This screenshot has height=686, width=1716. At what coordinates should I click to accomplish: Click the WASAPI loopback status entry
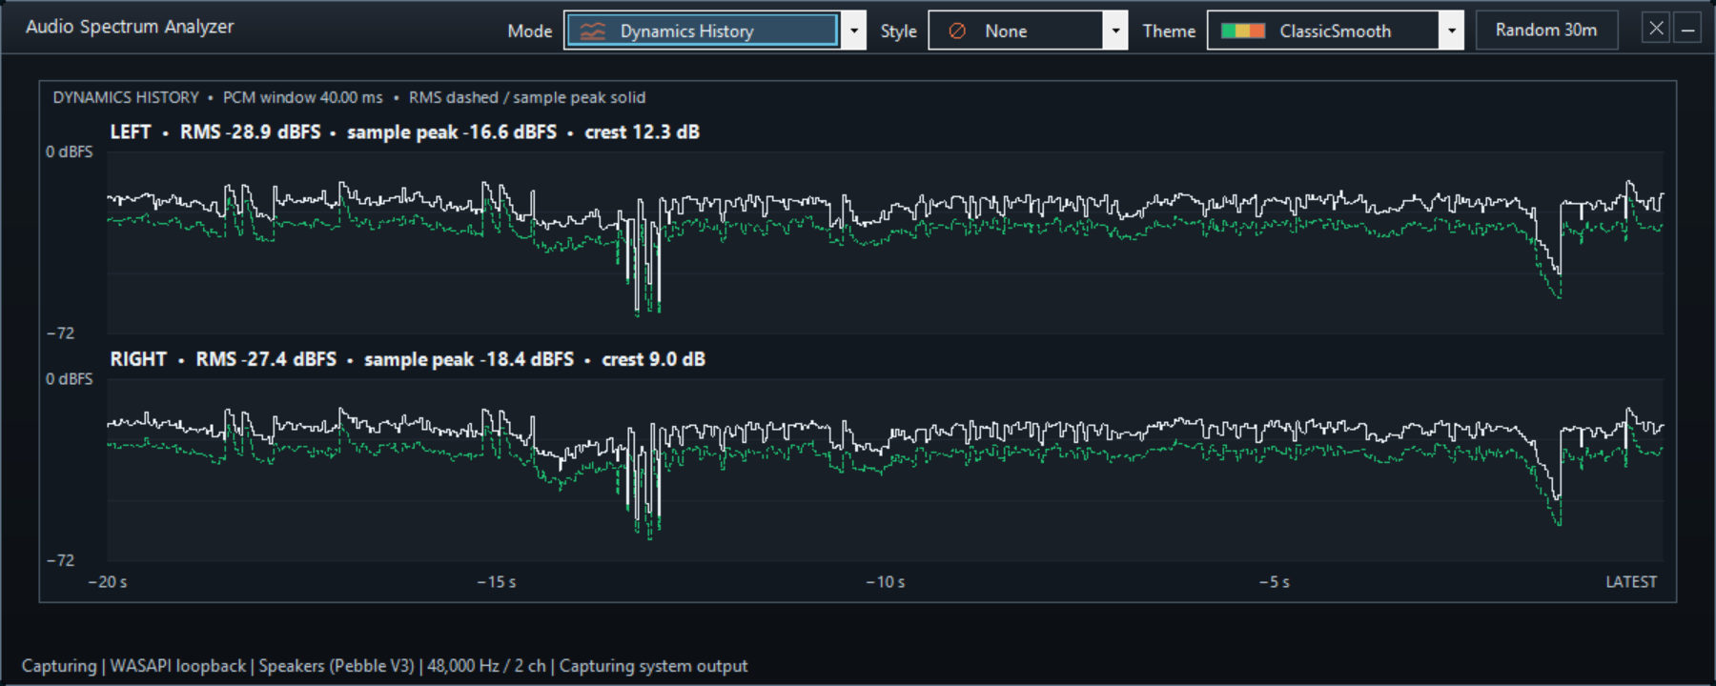[178, 666]
